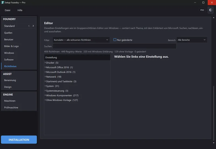Image resolution: width=216 pixels, height=149 pixels.
Task: Click the ENGINE section heading
Action: [x=8, y=95]
